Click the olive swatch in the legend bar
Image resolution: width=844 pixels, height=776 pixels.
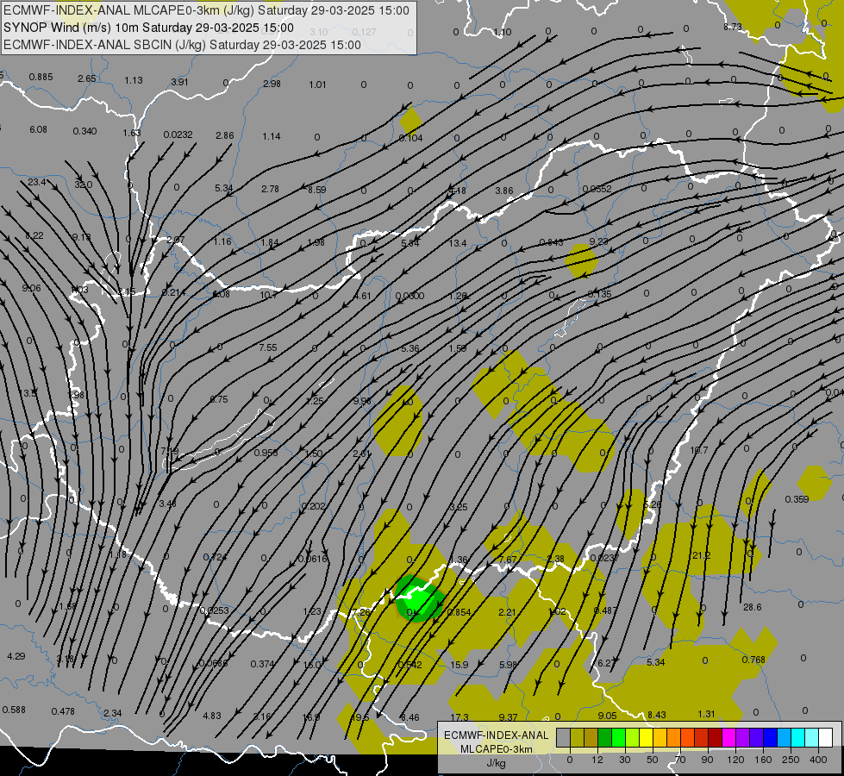tap(578, 737)
